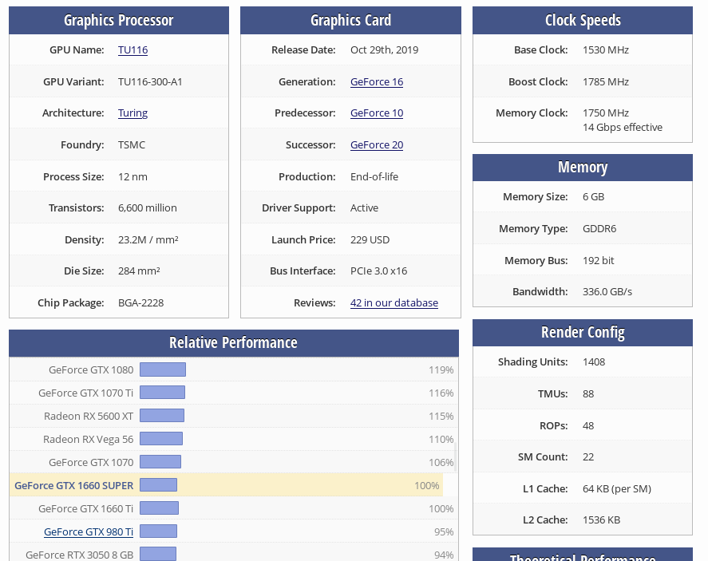Select the 1536 KB L2 cache value

[601, 520]
